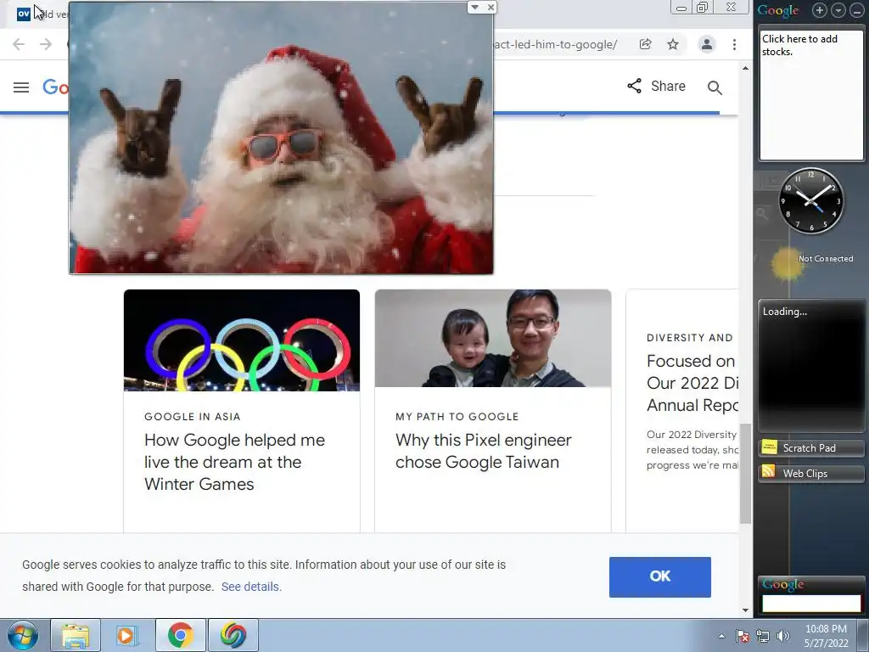Open 'How Google helped me live the dream' article

tap(234, 462)
